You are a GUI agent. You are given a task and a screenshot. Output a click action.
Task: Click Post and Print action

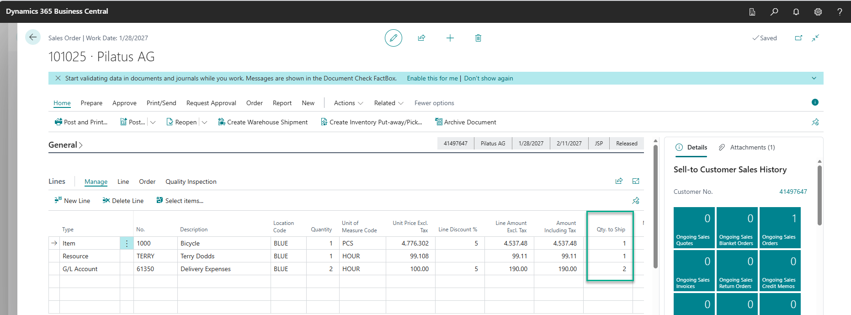(x=81, y=122)
